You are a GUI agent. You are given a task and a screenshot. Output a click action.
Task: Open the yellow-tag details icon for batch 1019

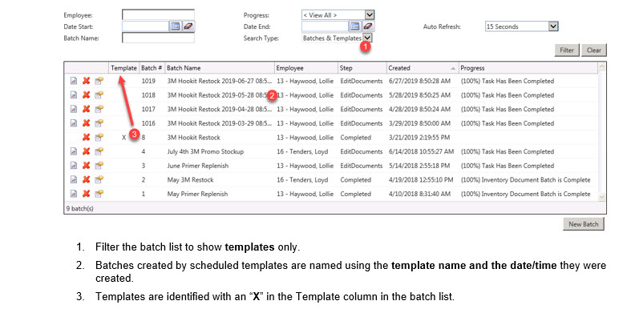click(99, 81)
